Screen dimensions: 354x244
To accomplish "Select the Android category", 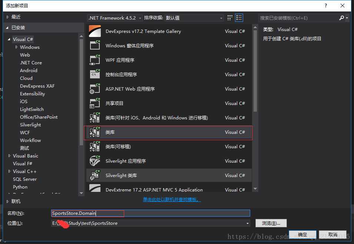I will tap(29, 71).
